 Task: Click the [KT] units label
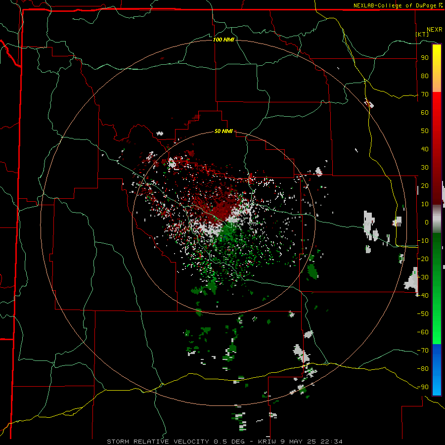(422, 34)
